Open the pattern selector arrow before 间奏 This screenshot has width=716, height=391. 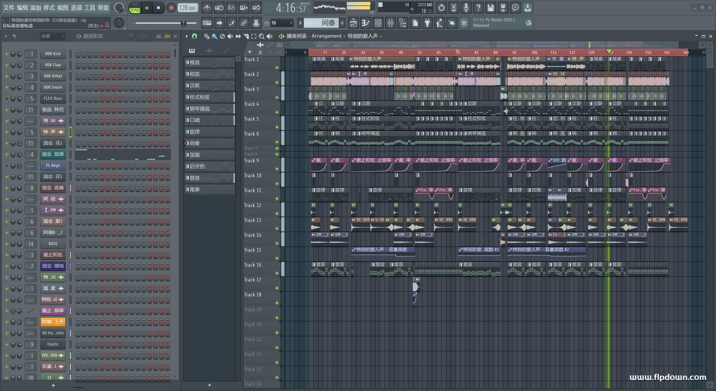click(x=300, y=23)
